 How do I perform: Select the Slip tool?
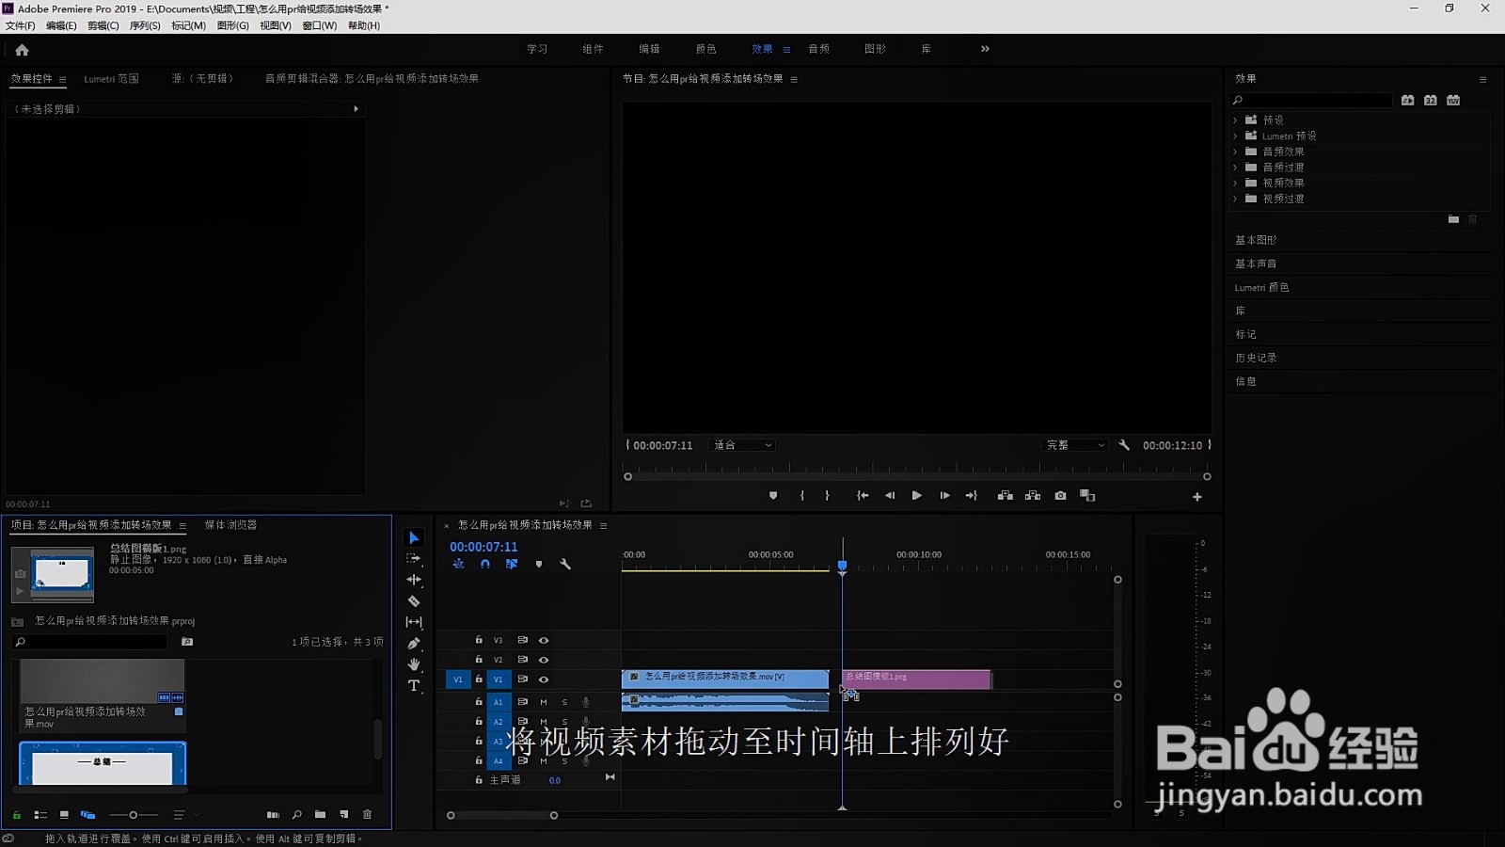[414, 622]
